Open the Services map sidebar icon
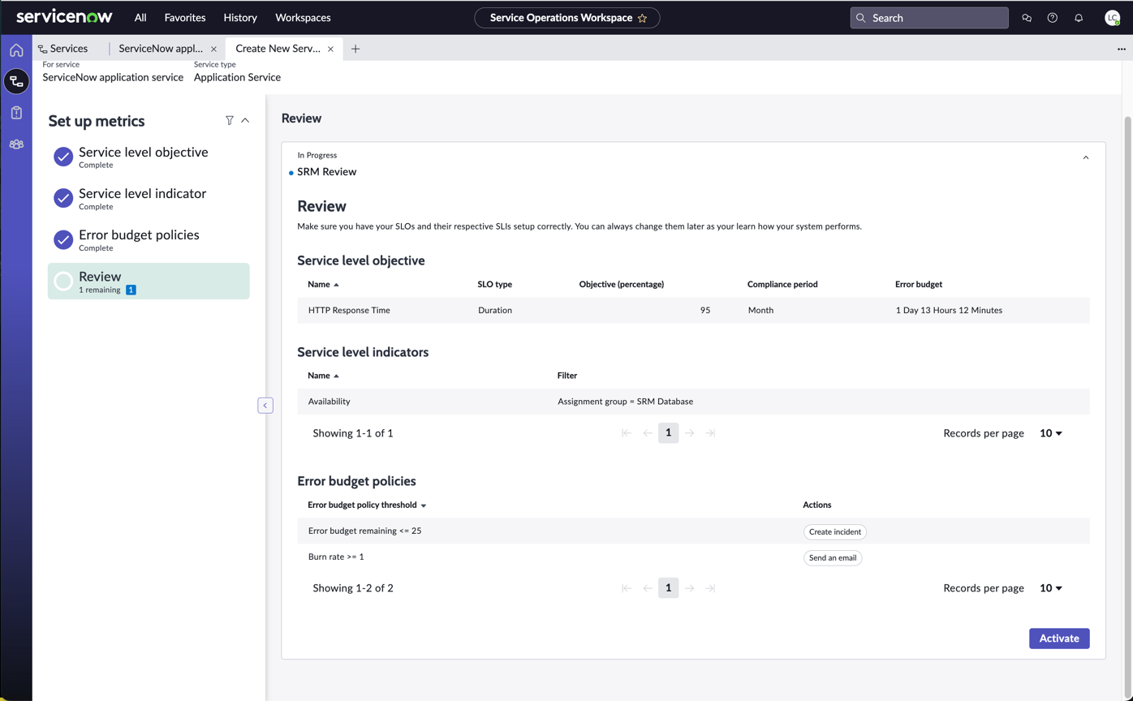The height and width of the screenshot is (701, 1133). (x=16, y=81)
